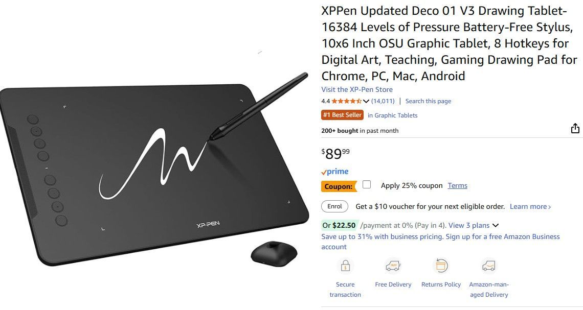Open Learn more about voucher
583x310 pixels.
click(x=530, y=206)
